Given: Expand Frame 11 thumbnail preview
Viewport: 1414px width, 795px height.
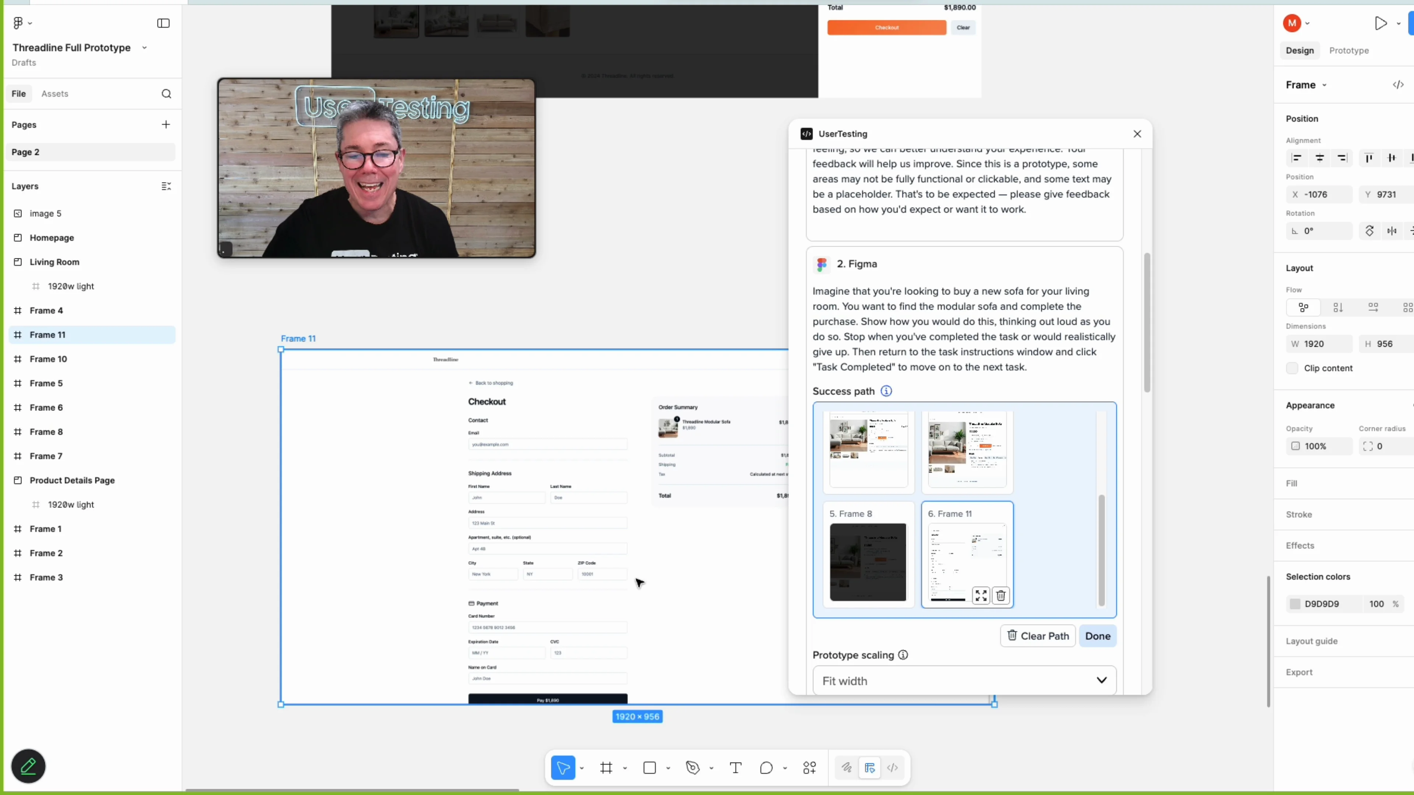Looking at the screenshot, I should (981, 596).
